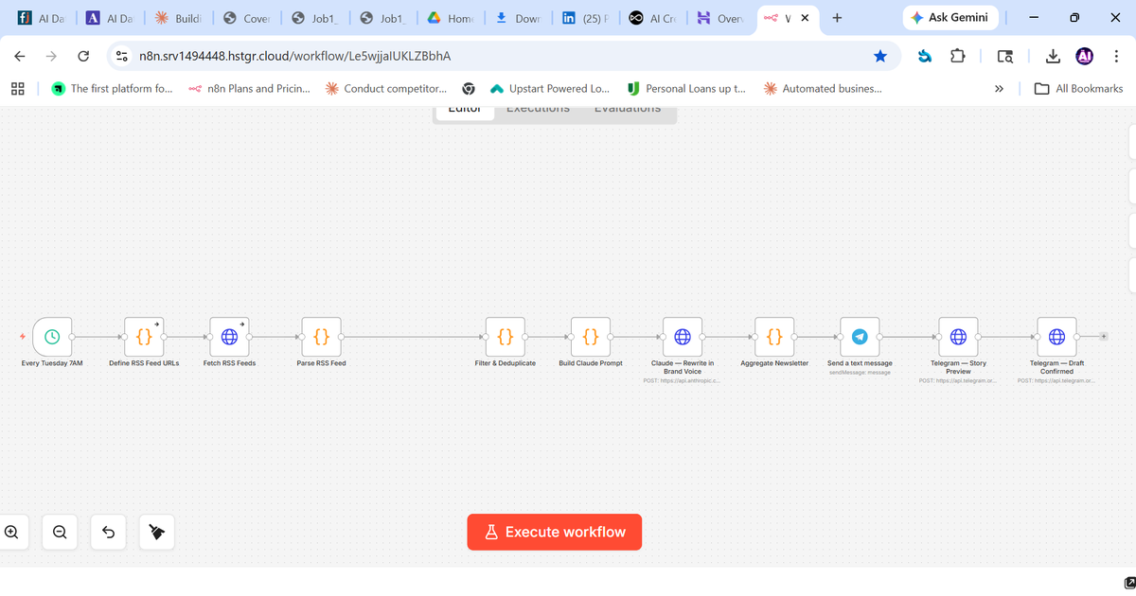Tidy up workflow with the broom icon
Screen dimensions: 1136x596
(x=156, y=532)
